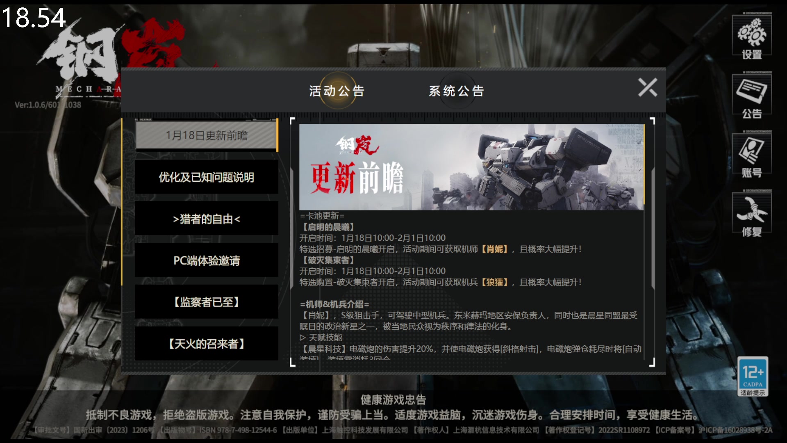Click the =卡池更新= section heading
Image resolution: width=787 pixels, height=443 pixels.
click(322, 216)
